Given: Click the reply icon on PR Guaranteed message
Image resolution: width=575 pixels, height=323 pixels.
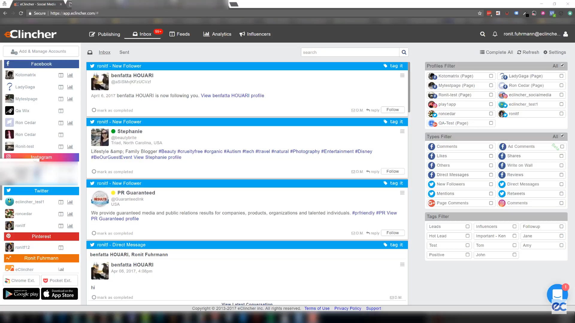Looking at the screenshot, I should (x=368, y=233).
